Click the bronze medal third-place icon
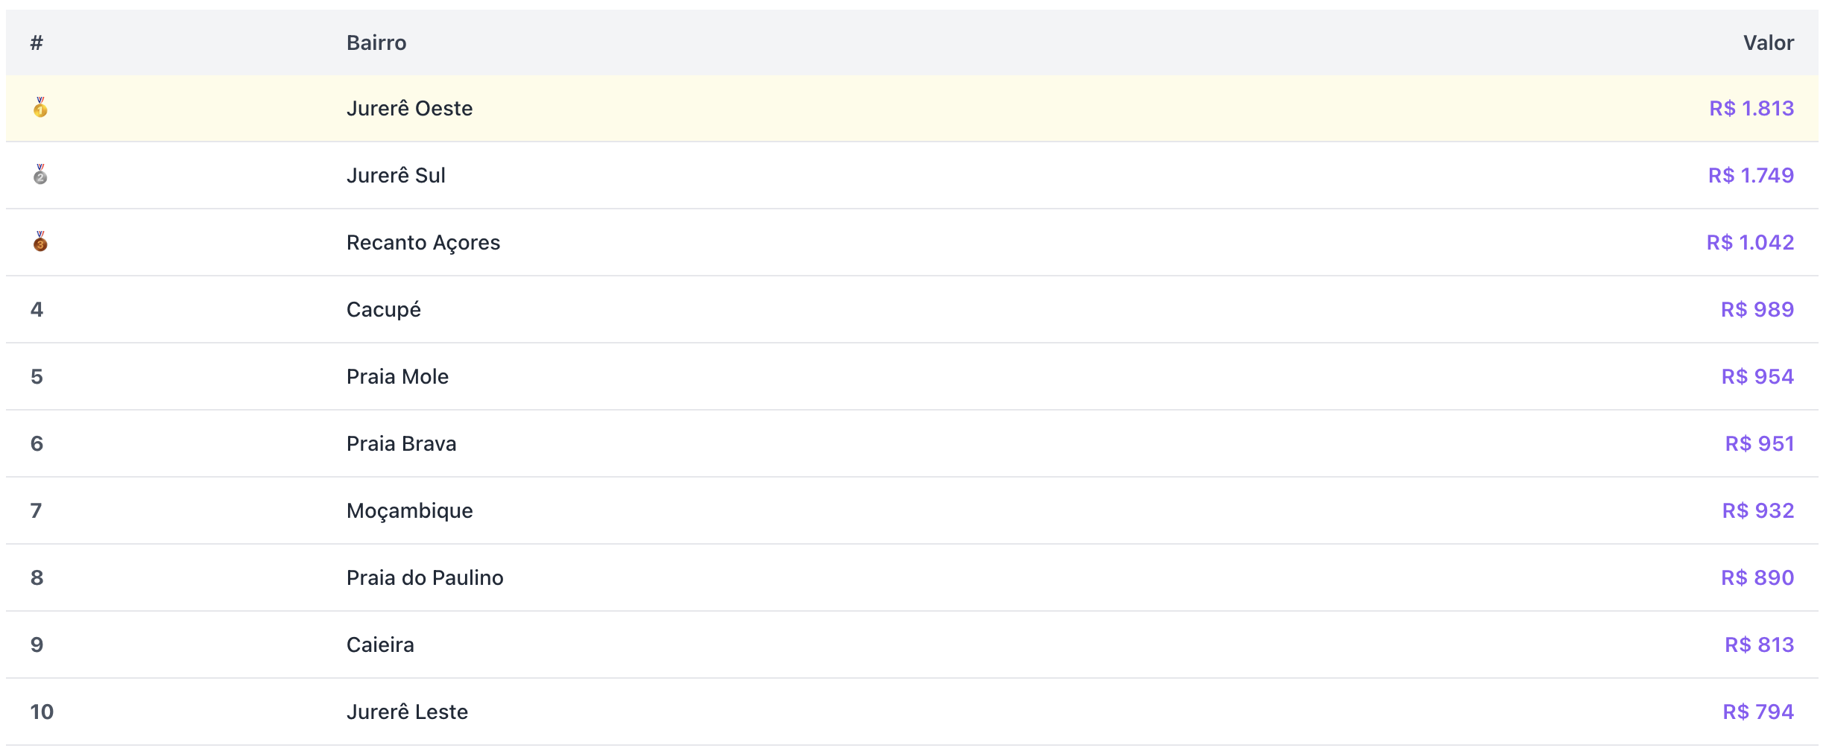 coord(40,242)
